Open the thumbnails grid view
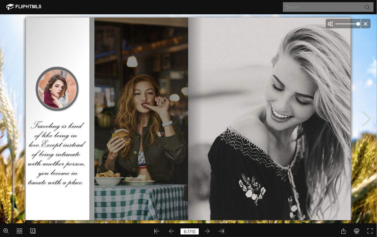 point(19,231)
